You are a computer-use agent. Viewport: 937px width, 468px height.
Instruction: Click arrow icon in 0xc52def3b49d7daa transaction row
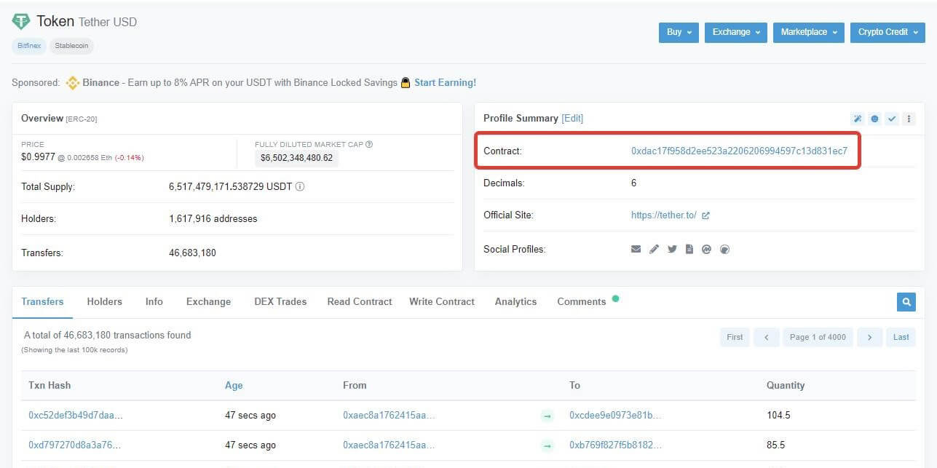tap(547, 416)
